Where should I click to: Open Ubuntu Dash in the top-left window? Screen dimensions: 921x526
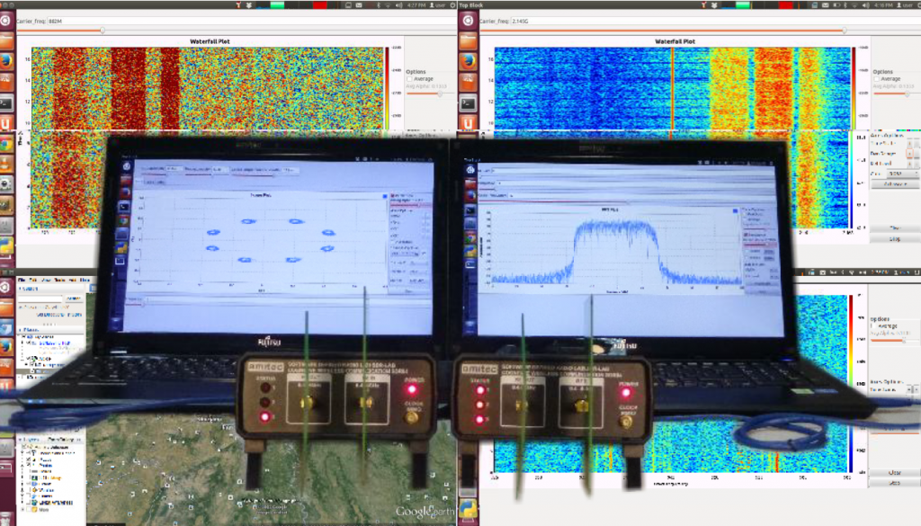[6, 21]
